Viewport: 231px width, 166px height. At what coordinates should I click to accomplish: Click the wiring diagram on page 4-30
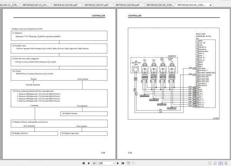point(174,74)
